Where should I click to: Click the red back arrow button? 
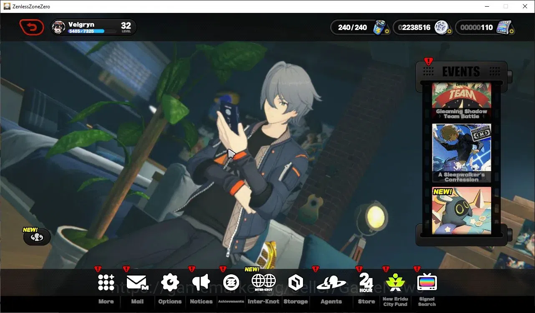click(32, 27)
